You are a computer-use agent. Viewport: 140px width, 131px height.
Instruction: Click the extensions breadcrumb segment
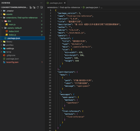point(52,7)
